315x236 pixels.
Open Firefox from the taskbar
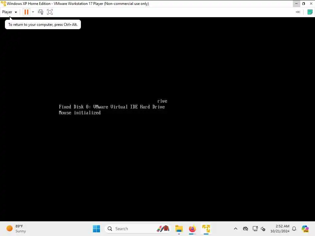(x=193, y=229)
